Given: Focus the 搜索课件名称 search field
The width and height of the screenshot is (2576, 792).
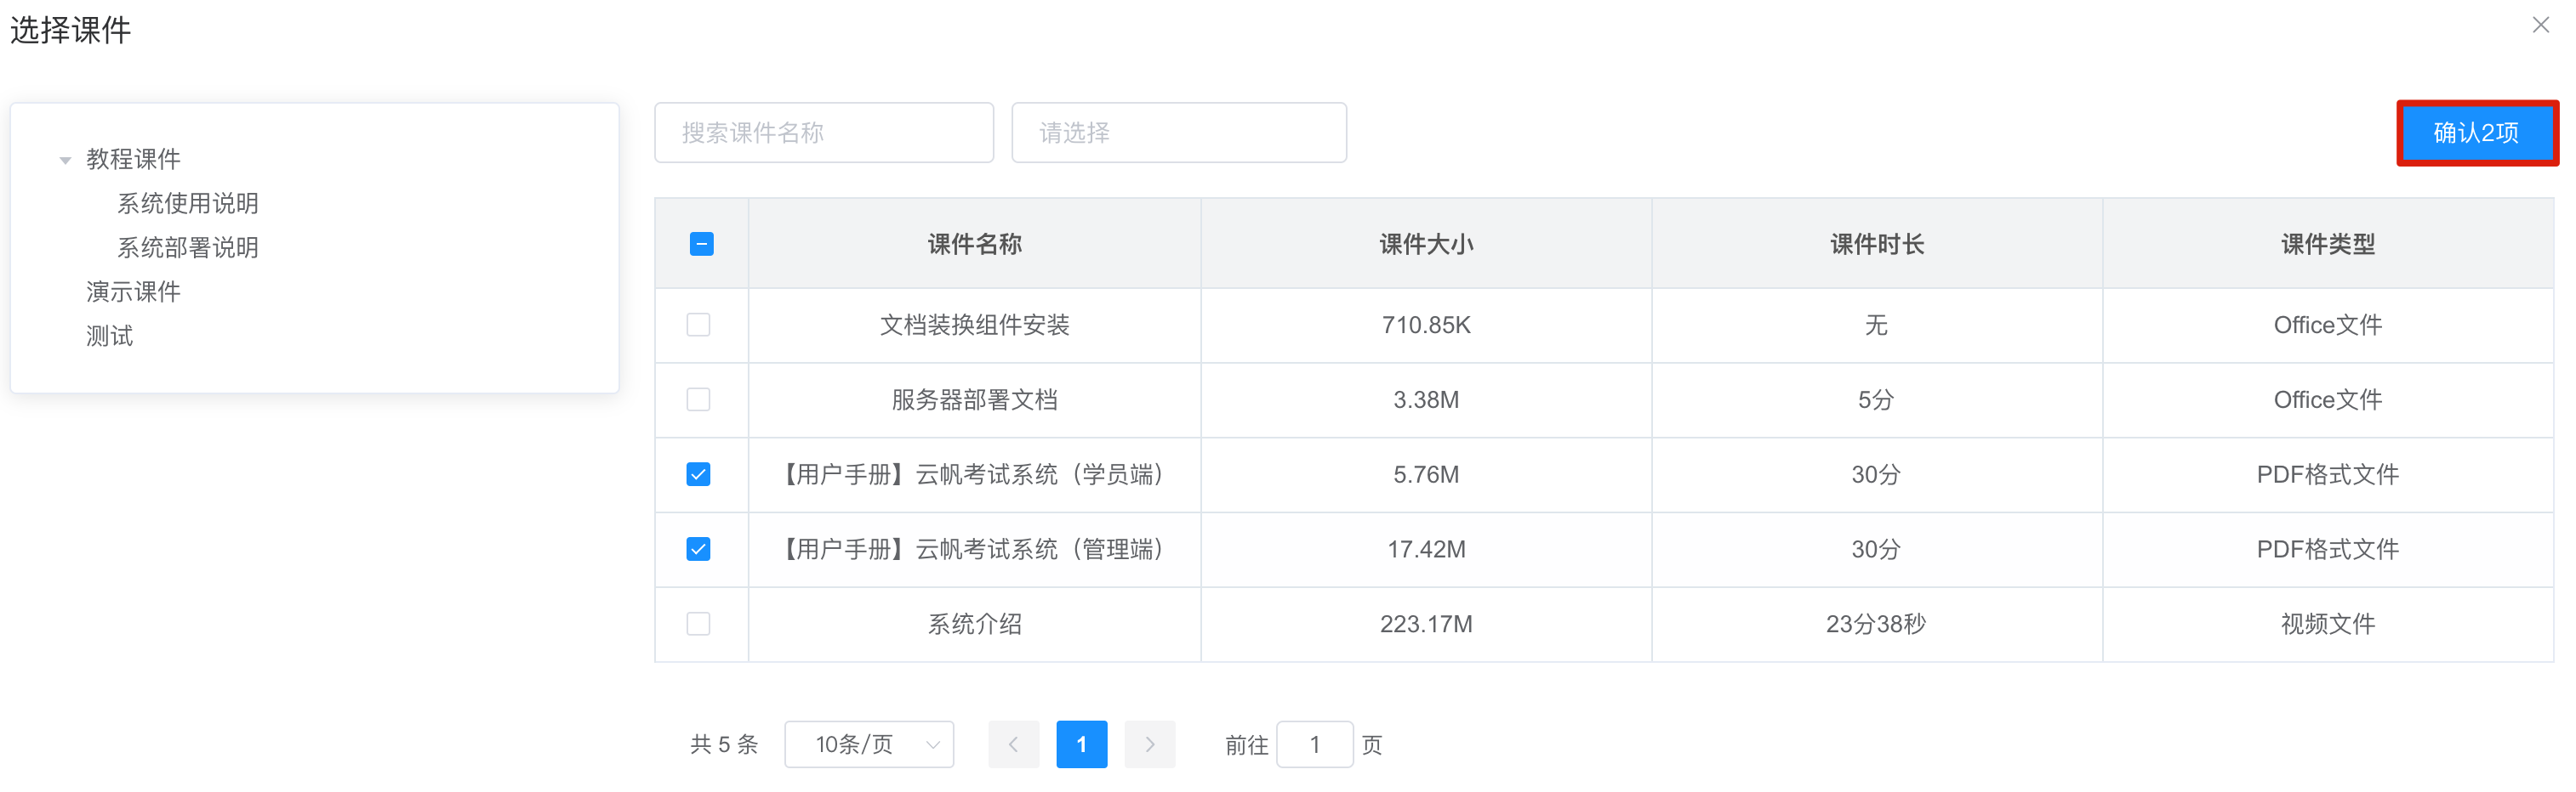Looking at the screenshot, I should coord(824,133).
